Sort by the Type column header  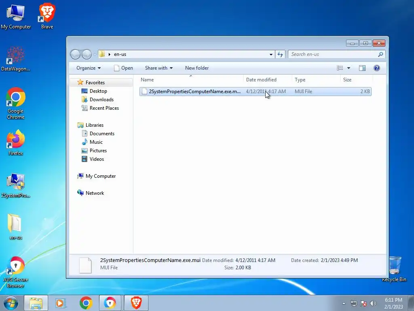(316, 80)
